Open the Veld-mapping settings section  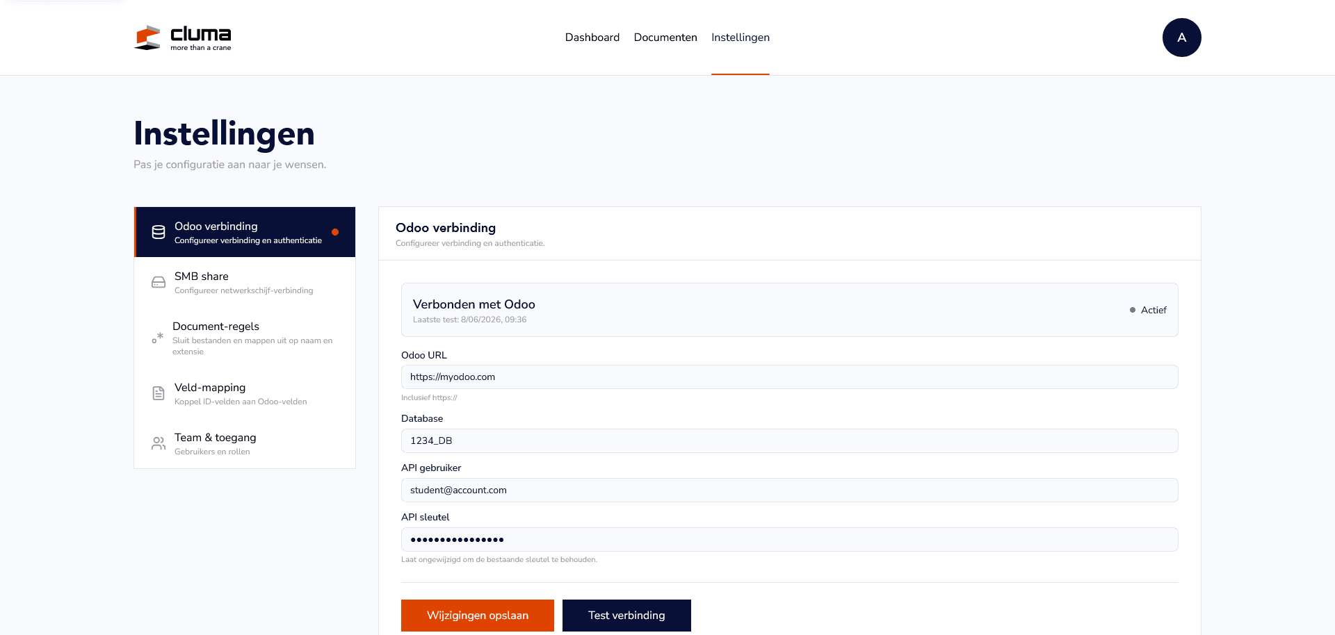(245, 393)
